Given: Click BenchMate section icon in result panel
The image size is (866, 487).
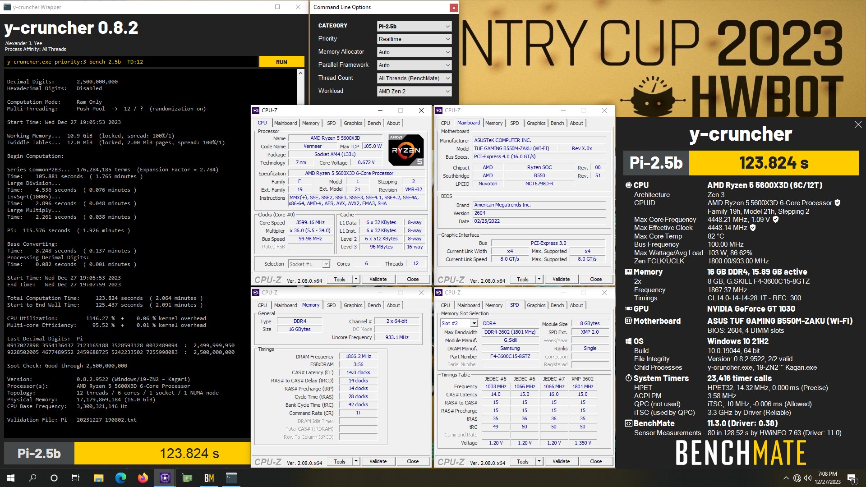Looking at the screenshot, I should [x=628, y=423].
